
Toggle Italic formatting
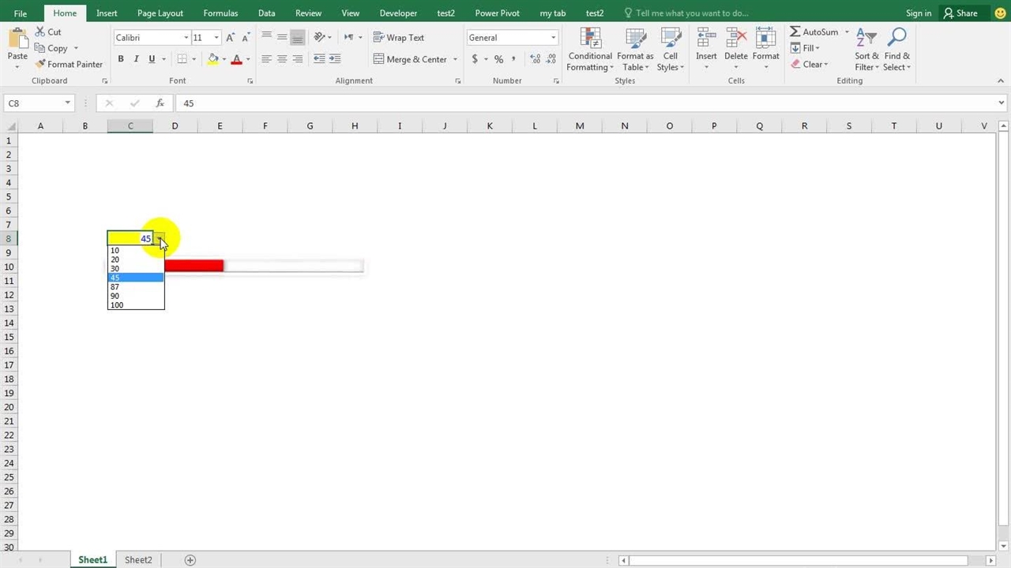point(136,59)
